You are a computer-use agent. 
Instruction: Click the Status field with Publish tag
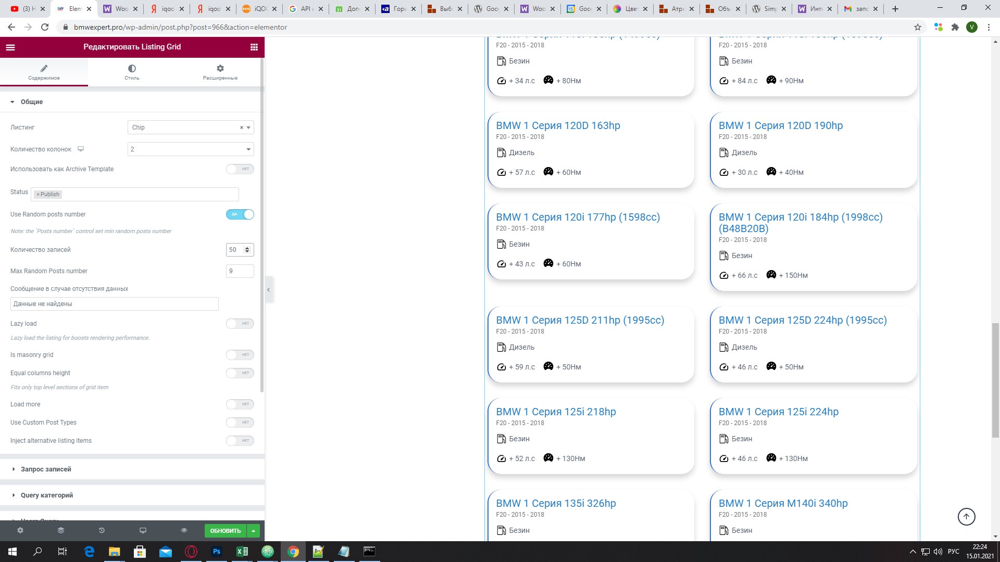(x=135, y=194)
